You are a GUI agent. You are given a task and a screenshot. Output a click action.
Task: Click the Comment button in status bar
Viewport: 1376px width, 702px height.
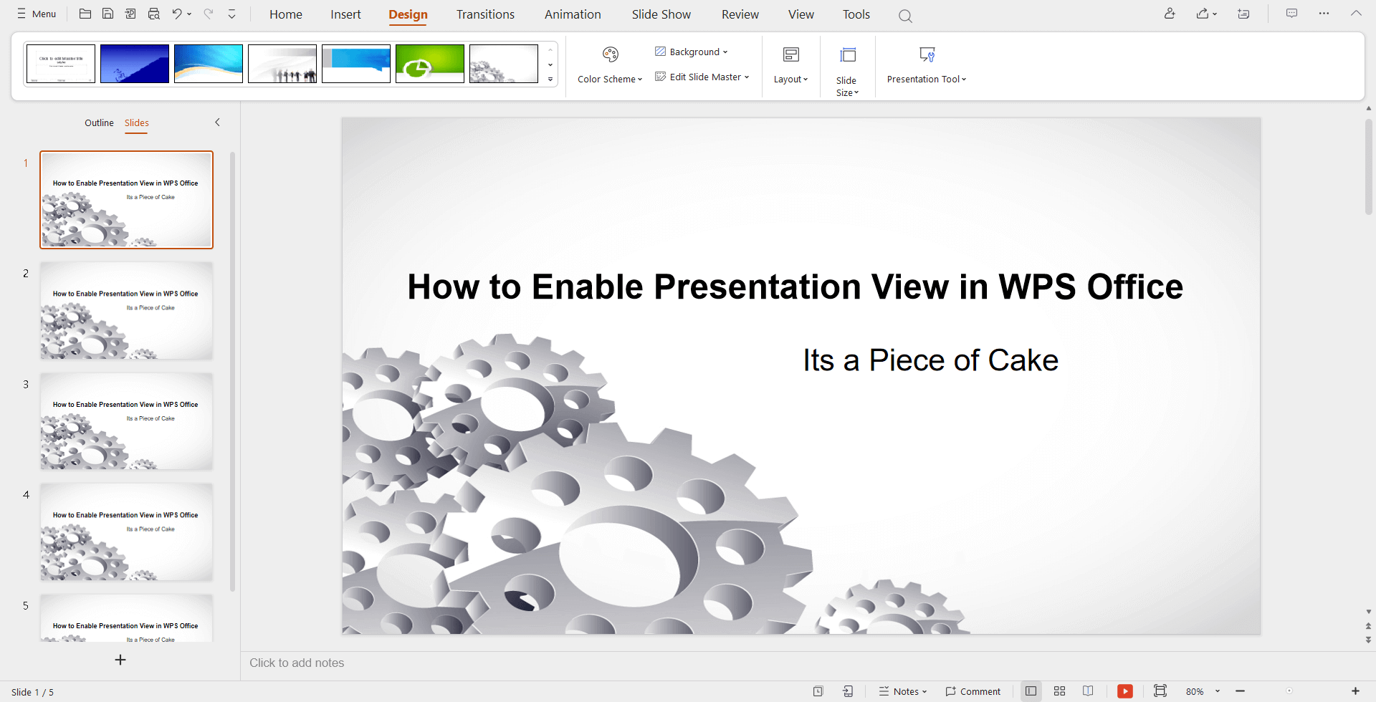click(973, 691)
